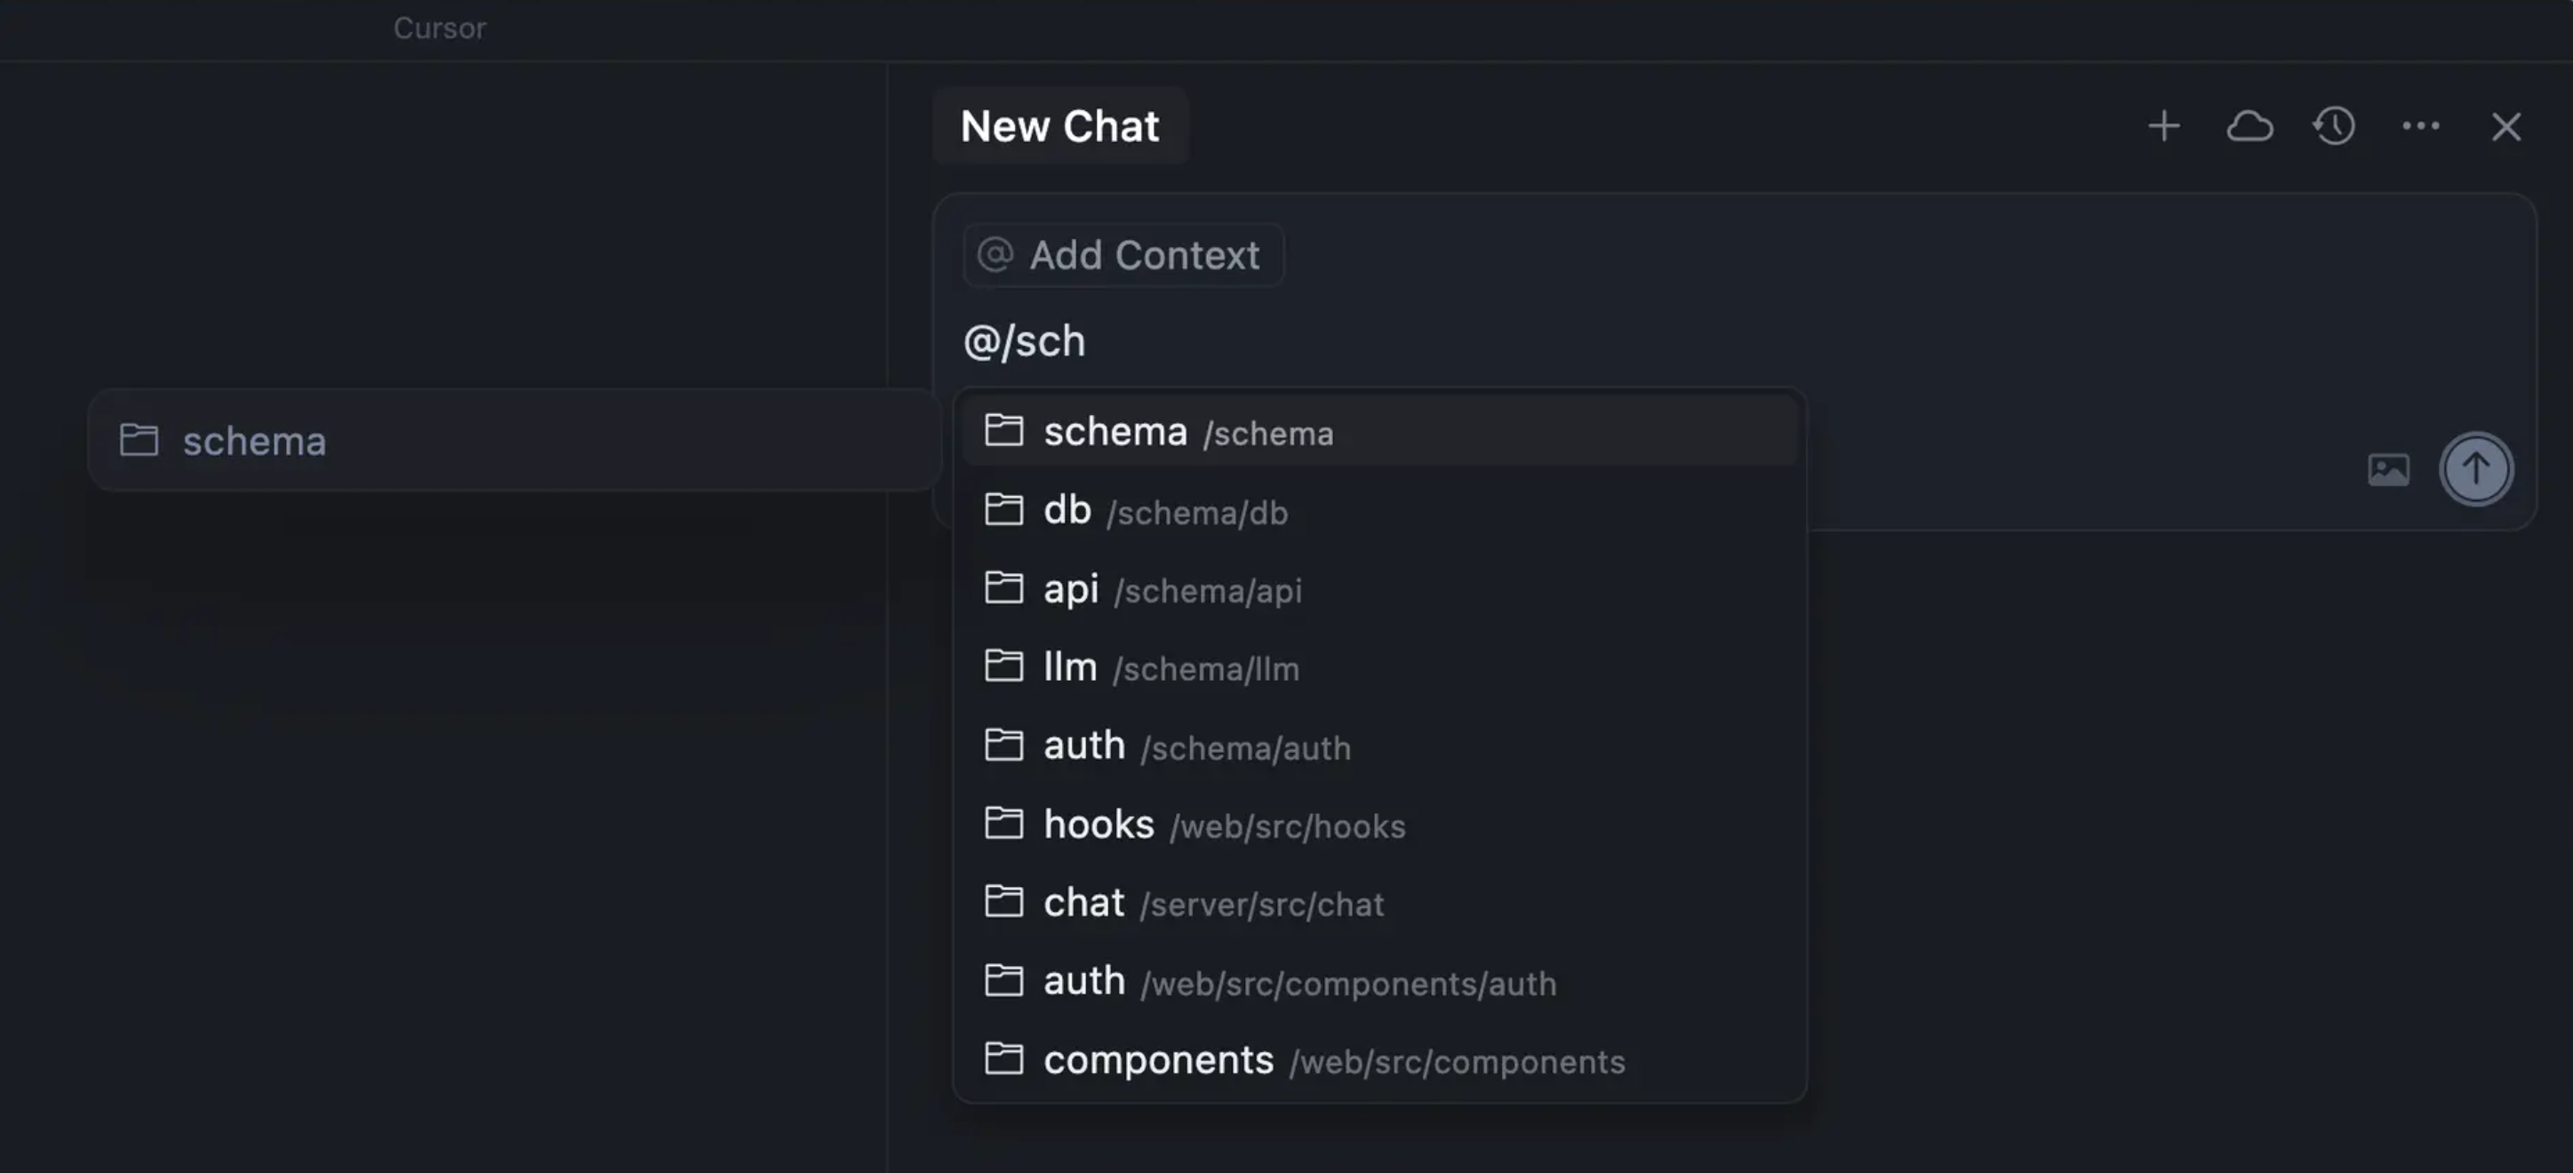Start a new chat with plus icon
The image size is (2573, 1173).
coord(2163,127)
